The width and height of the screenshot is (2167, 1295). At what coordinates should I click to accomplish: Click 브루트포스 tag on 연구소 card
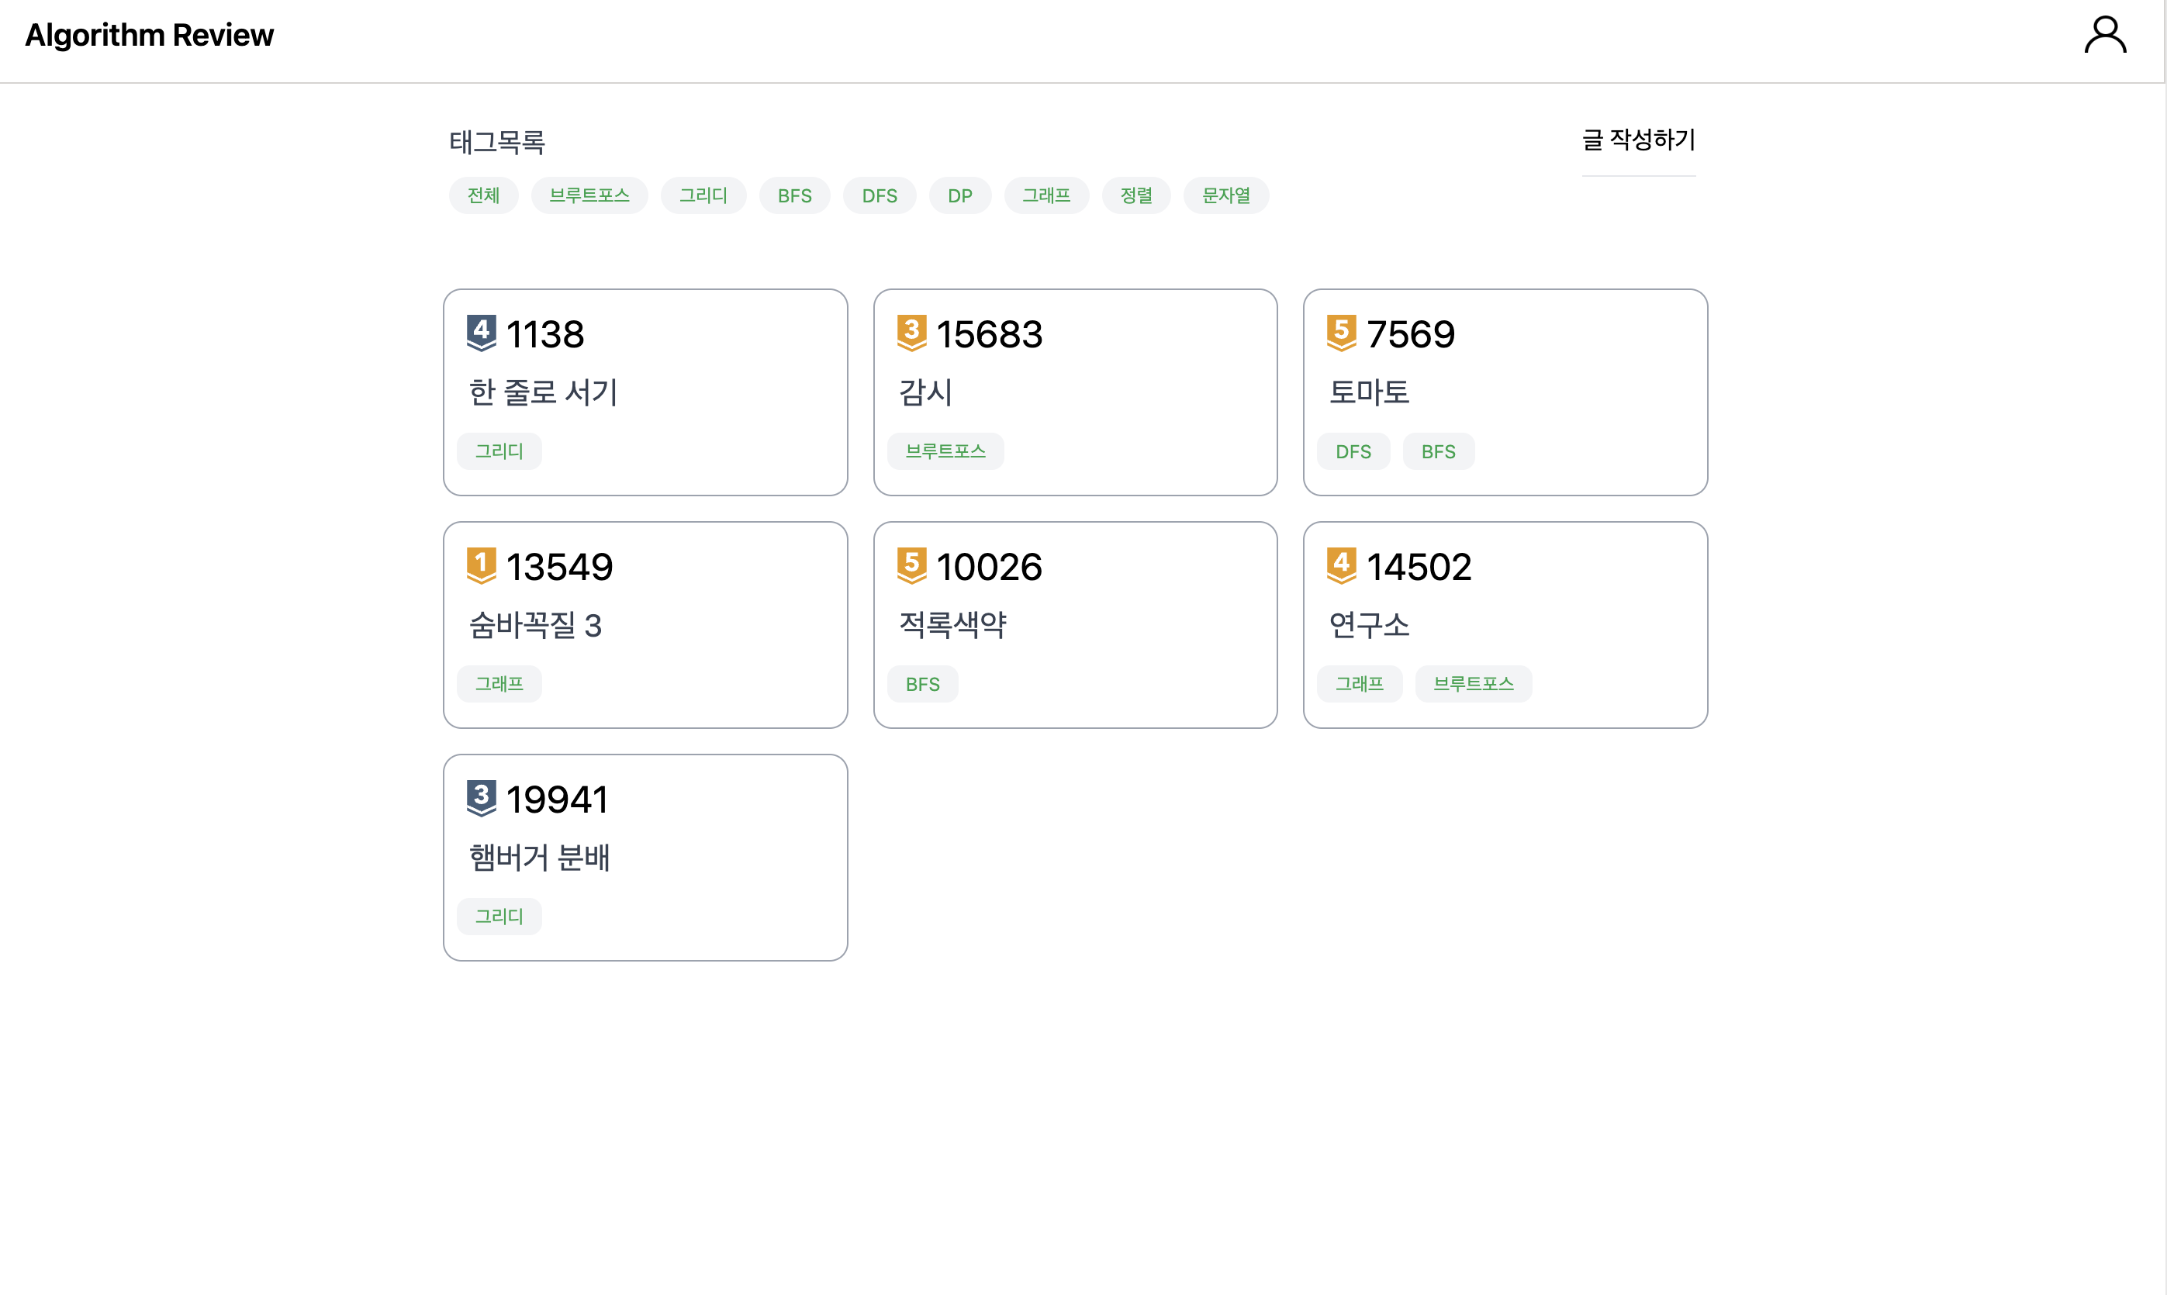coord(1473,684)
